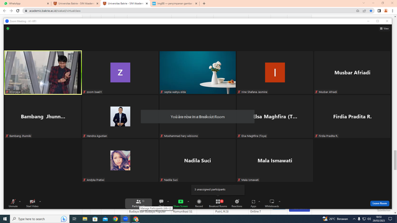397x223 pixels.
Task: Open the notification center icon
Action: click(x=390, y=219)
